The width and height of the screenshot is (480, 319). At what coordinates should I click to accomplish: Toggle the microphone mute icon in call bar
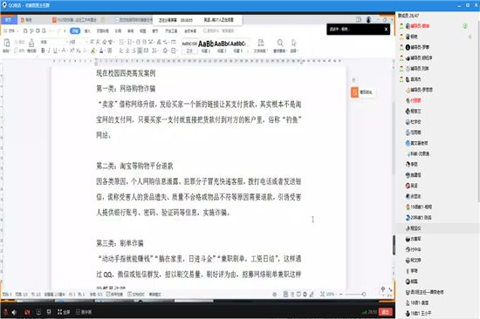[x=5, y=312]
